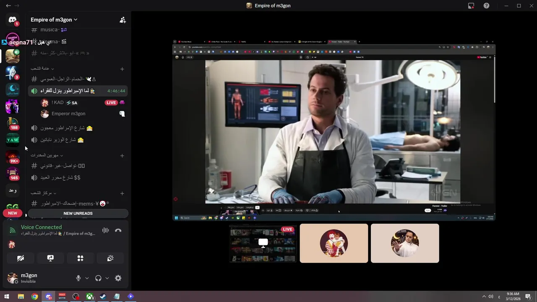Open the server icon with 9K+ badge
Image resolution: width=537 pixels, height=302 pixels.
pyautogui.click(x=13, y=157)
